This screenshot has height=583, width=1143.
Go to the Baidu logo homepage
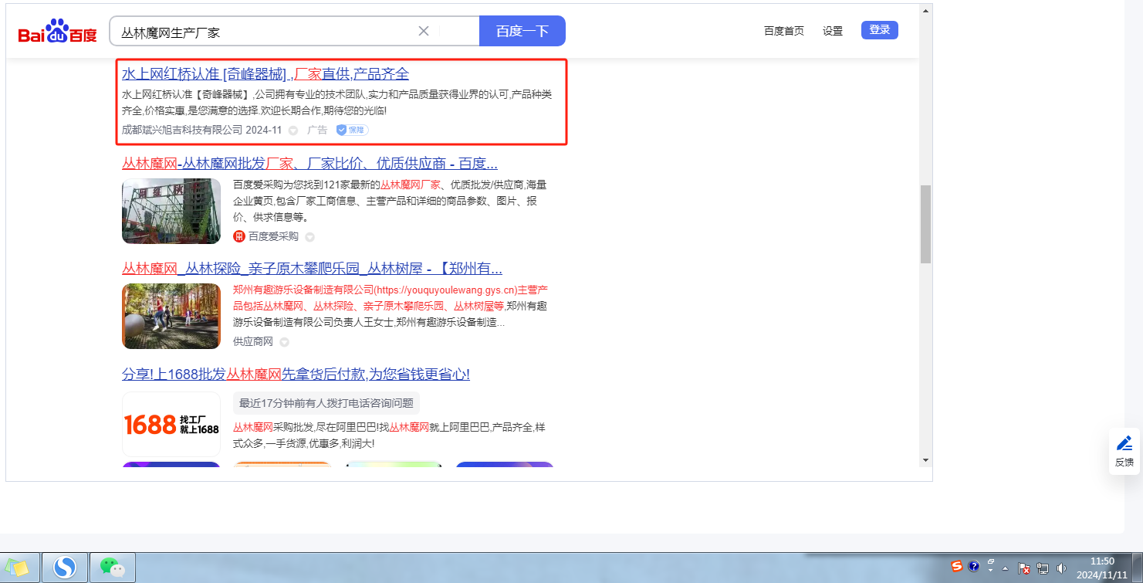pyautogui.click(x=58, y=32)
